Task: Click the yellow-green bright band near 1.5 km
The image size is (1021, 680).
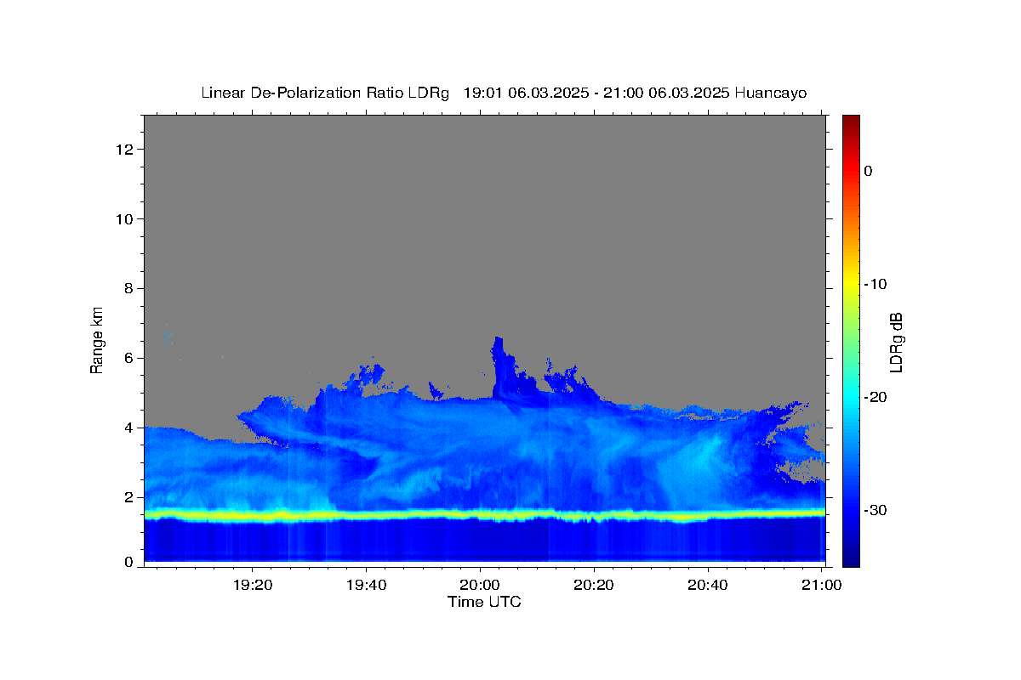Action: pyautogui.click(x=485, y=515)
